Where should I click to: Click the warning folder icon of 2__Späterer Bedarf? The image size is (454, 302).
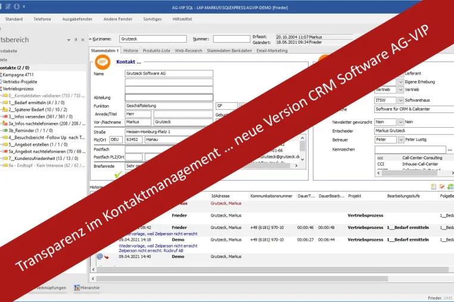coord(5,109)
